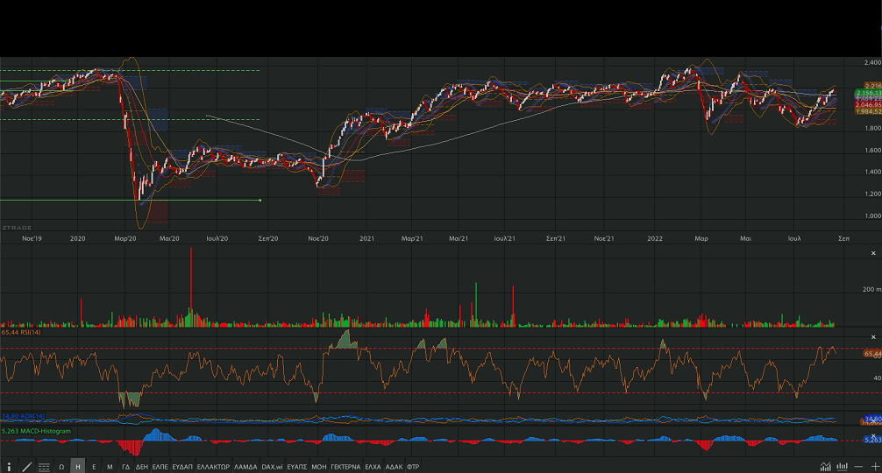This screenshot has width=882, height=473.
Task: Select the trend line drawing tool
Action: [26, 467]
